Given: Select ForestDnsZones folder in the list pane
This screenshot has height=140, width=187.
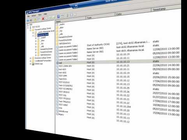Looking at the screenshot, I should pos(65,40).
